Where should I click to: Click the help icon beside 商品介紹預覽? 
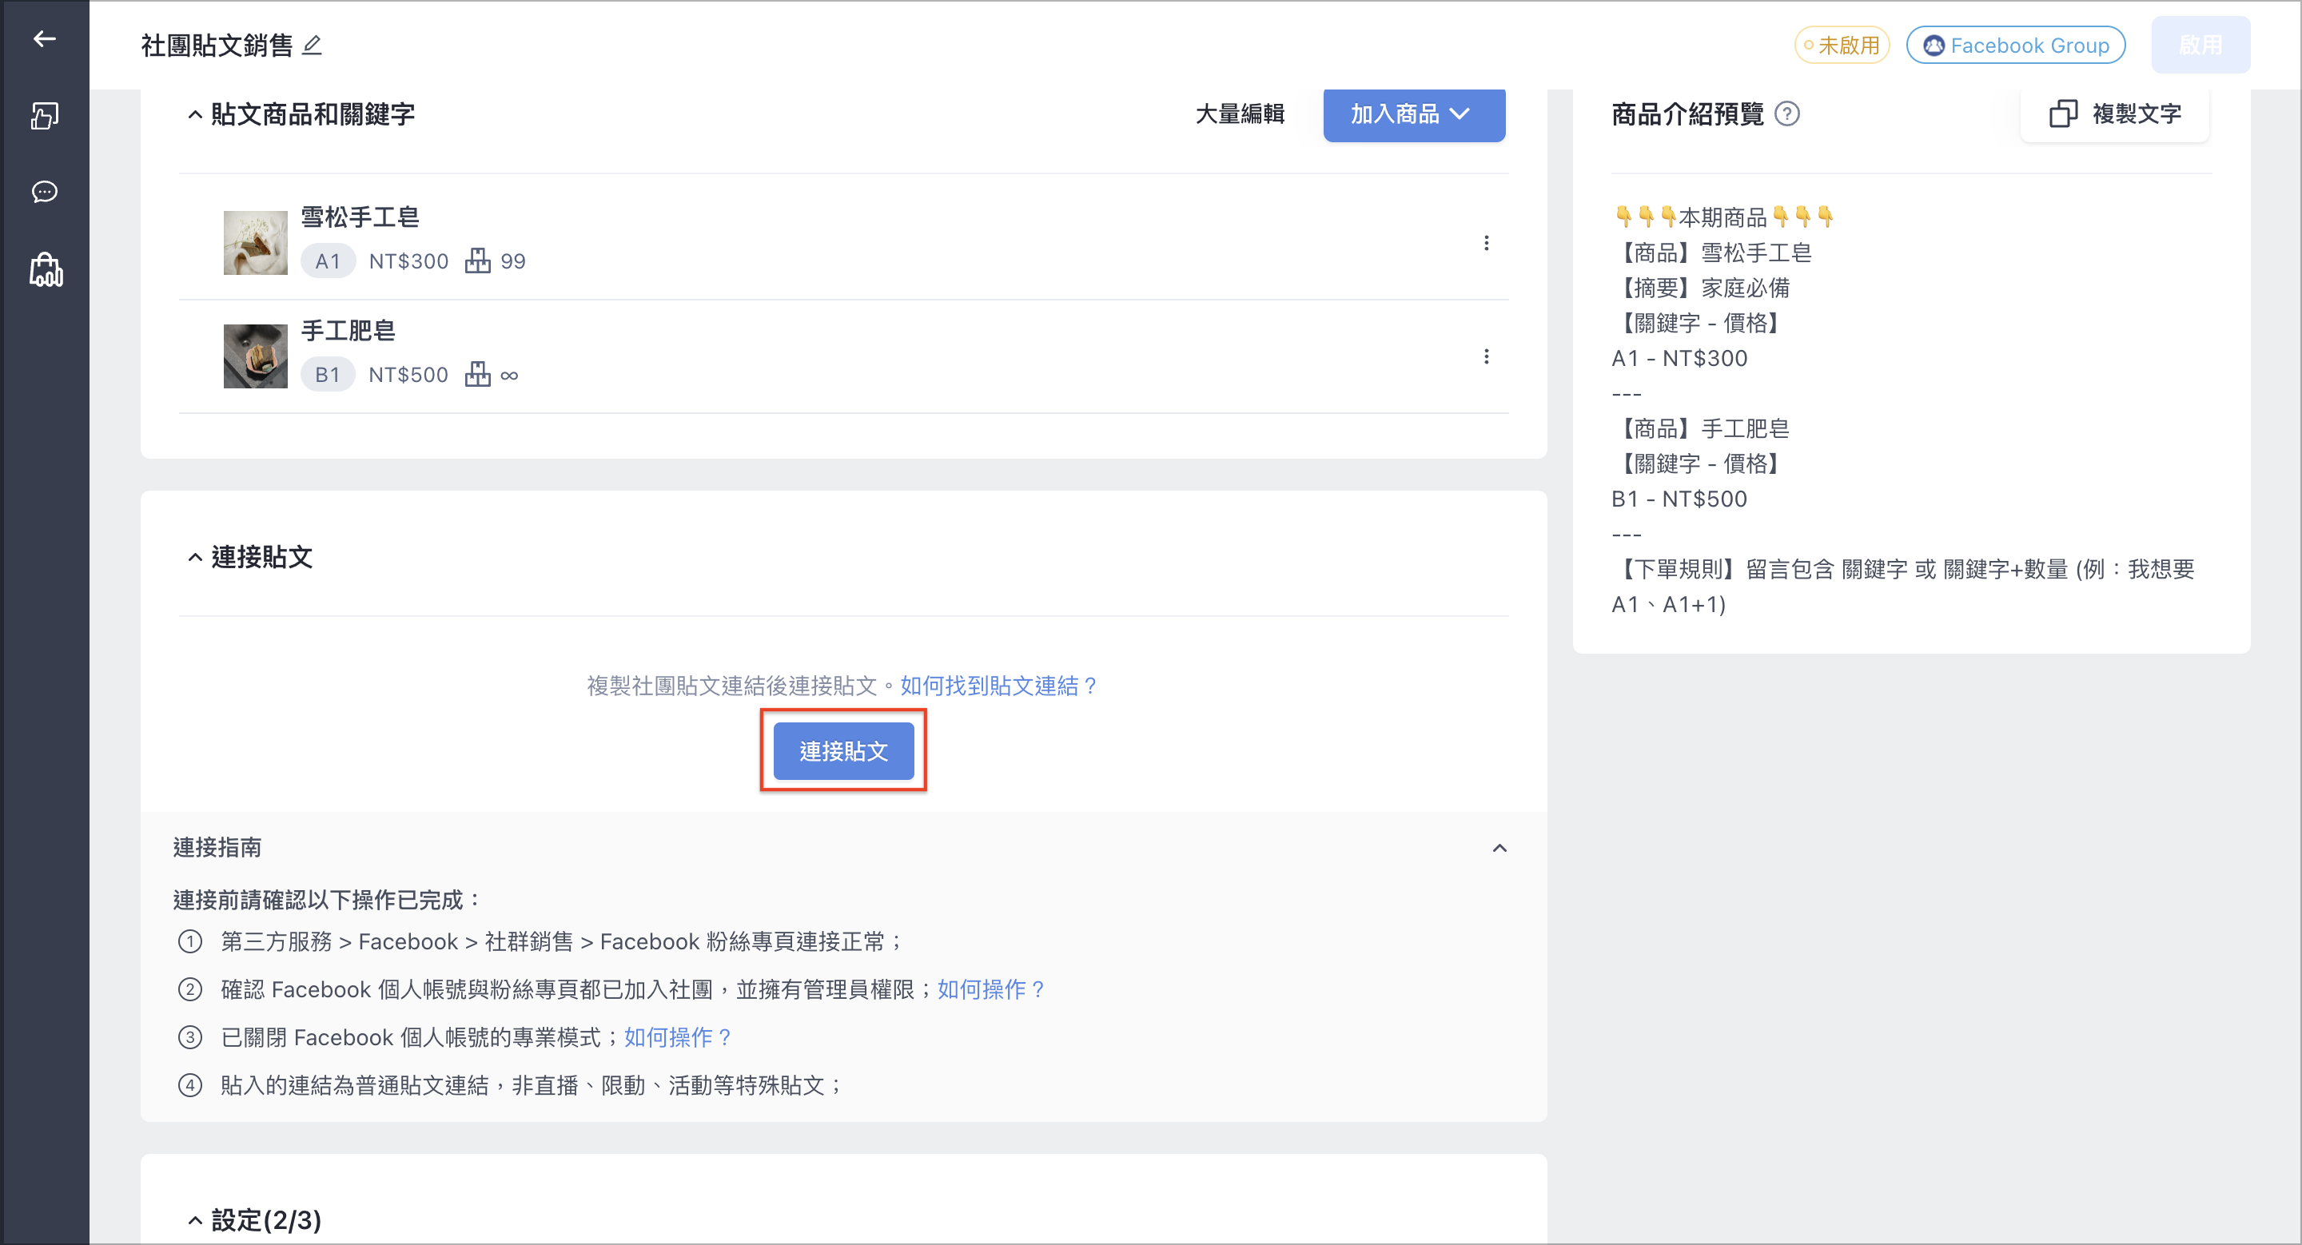1786,113
